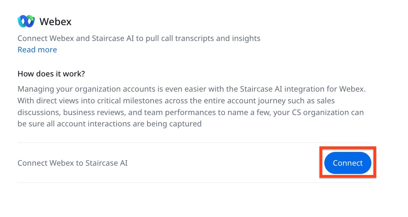
Task: Click the Webex title text
Action: tap(55, 22)
